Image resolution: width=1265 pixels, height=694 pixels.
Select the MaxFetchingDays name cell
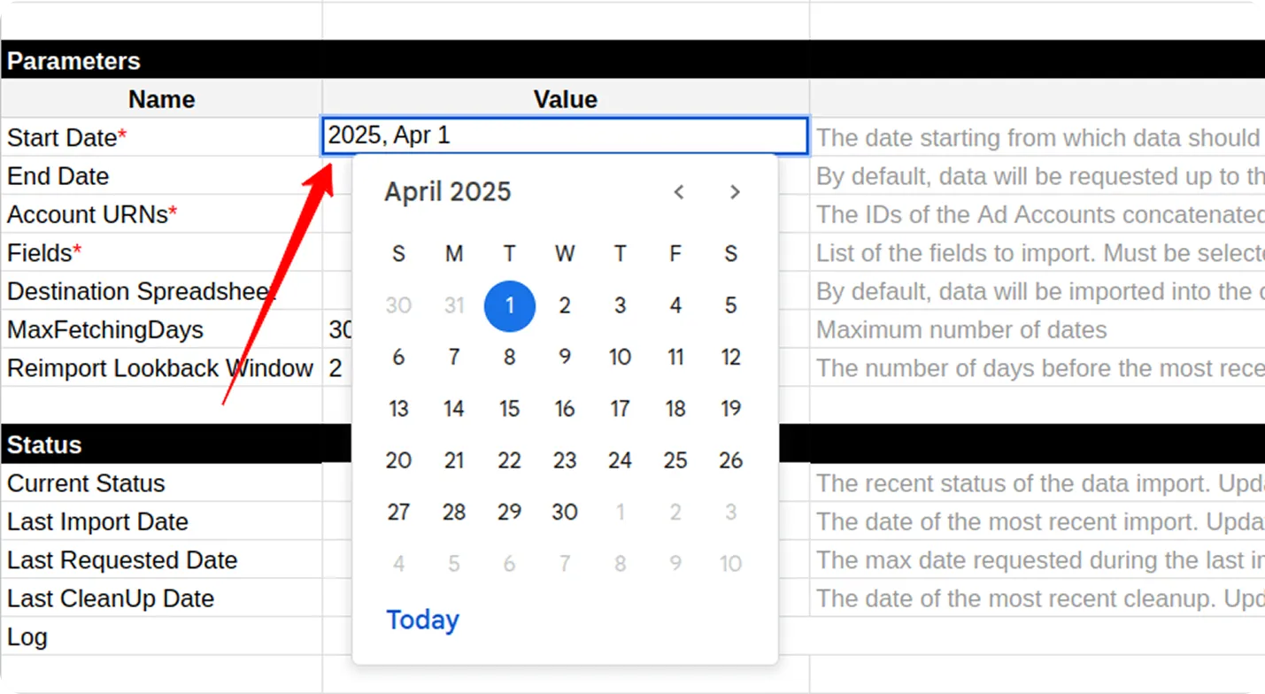click(x=162, y=330)
